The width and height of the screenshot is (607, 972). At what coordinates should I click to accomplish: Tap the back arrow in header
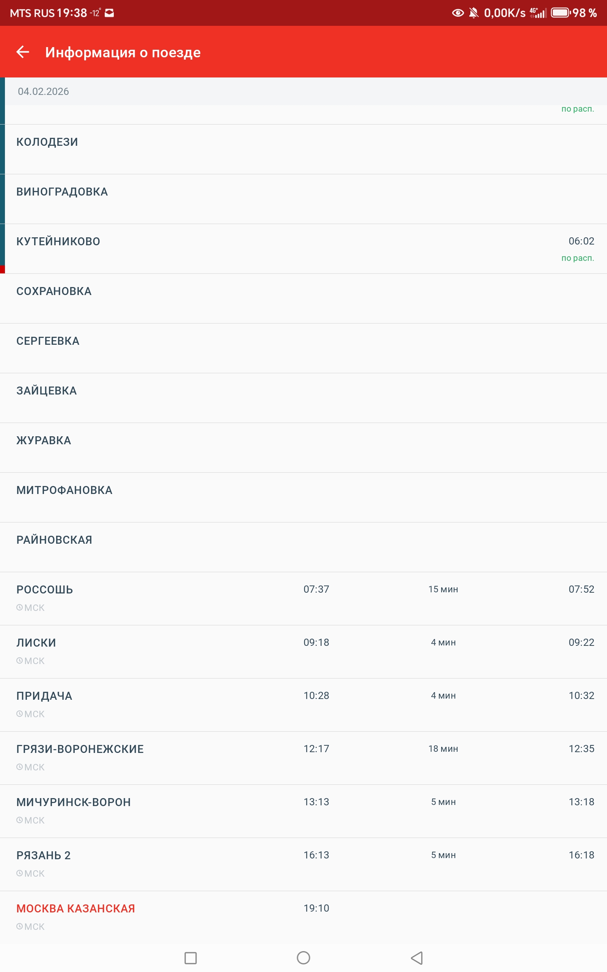23,52
